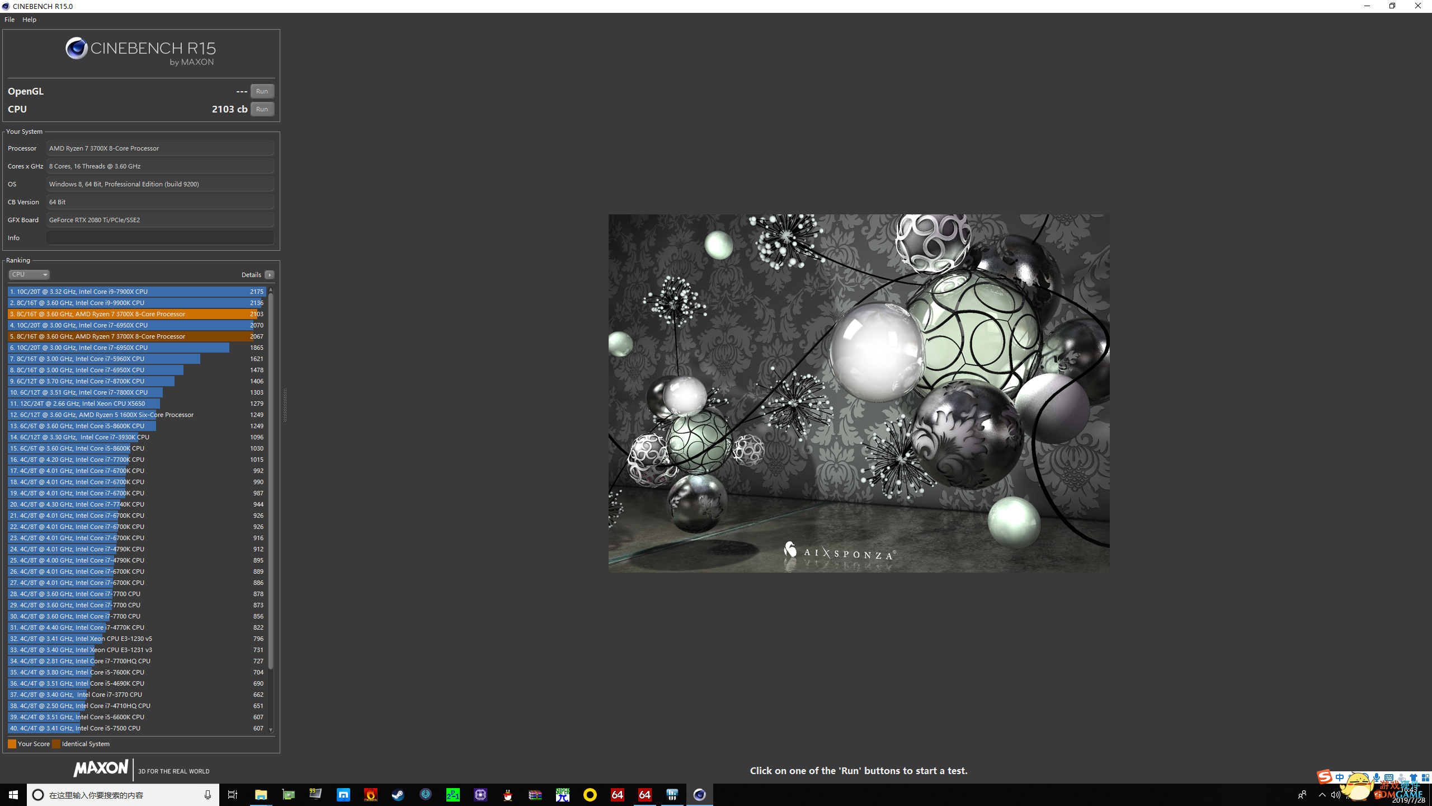Run the OpenGL benchmark
The width and height of the screenshot is (1432, 806).
[x=262, y=91]
